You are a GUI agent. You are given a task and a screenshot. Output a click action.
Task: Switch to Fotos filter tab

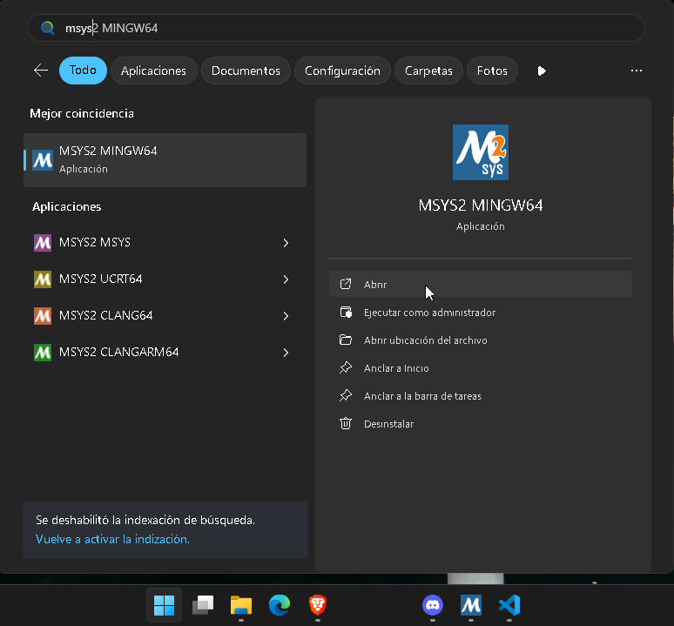[492, 71]
